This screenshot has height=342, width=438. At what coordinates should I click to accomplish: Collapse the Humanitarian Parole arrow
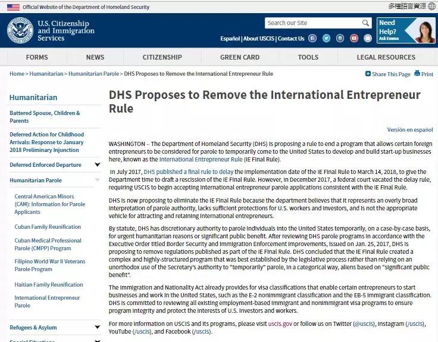click(97, 180)
